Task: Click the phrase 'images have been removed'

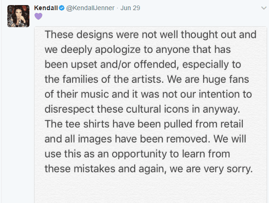Action: (143, 139)
